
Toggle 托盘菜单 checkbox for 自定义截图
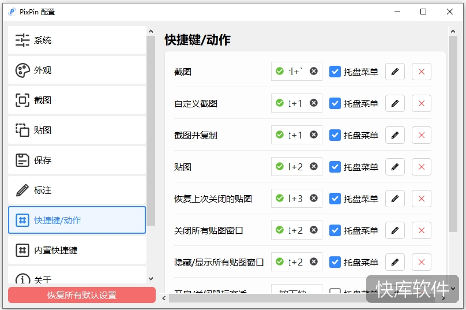pos(335,103)
